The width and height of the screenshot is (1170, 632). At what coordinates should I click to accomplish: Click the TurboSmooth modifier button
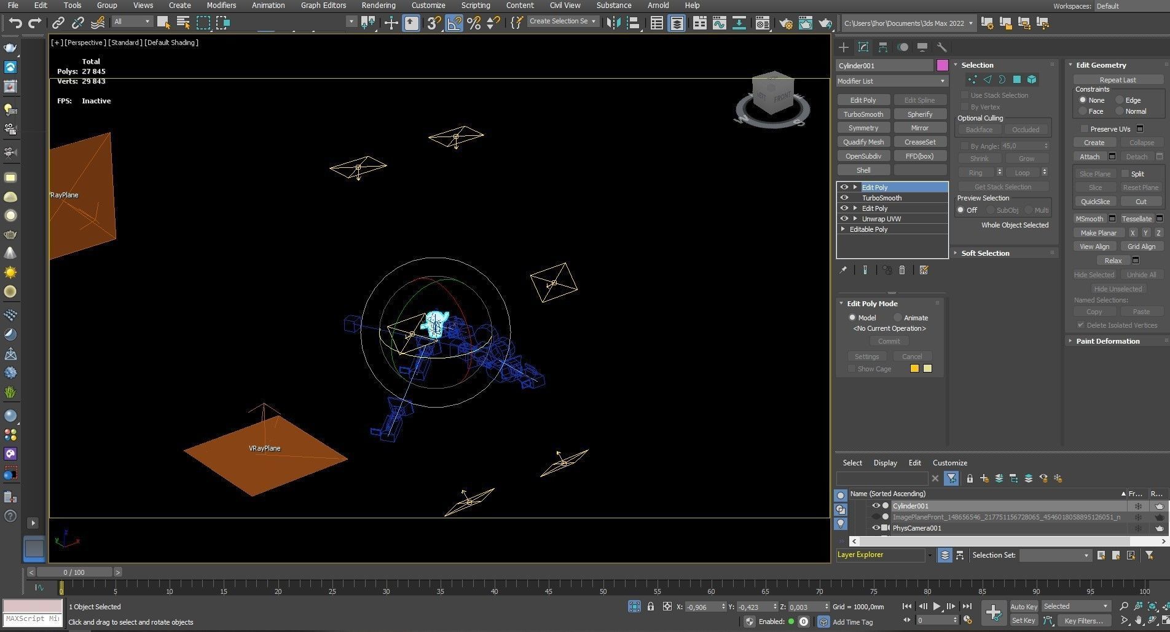point(863,114)
